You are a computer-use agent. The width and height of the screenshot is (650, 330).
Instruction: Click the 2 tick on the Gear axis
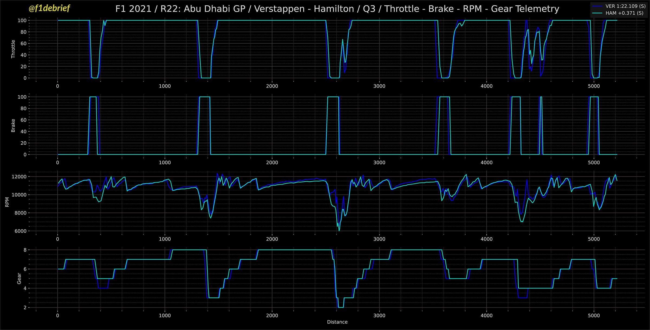click(x=25, y=308)
